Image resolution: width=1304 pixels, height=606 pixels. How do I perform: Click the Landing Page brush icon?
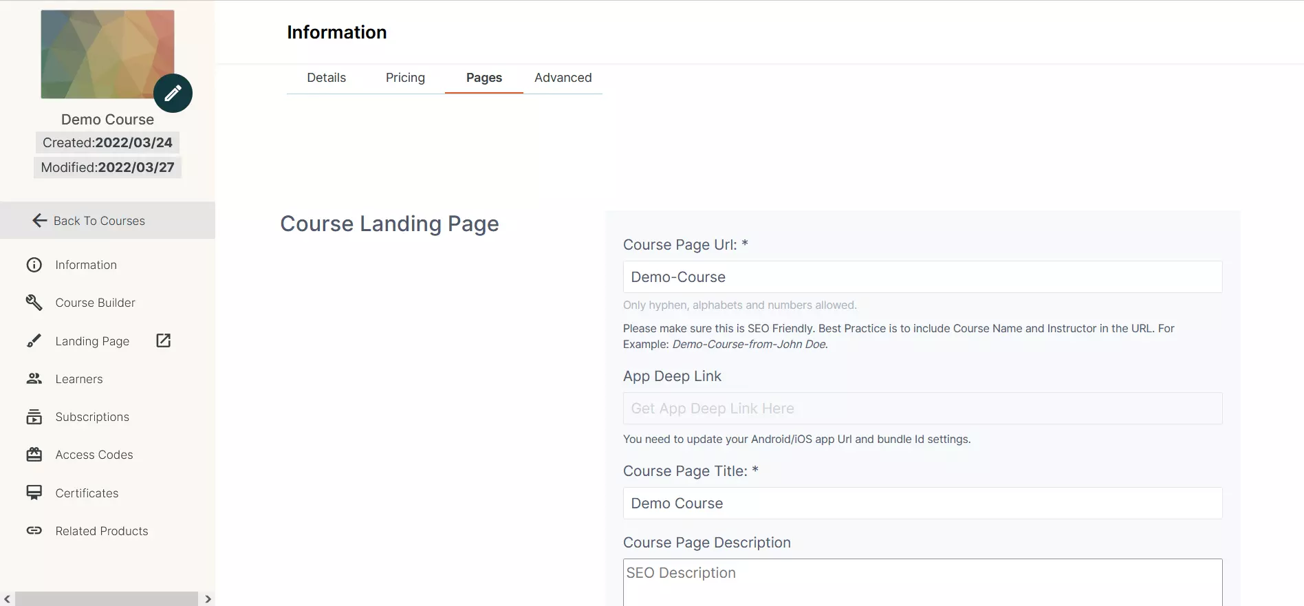[34, 341]
